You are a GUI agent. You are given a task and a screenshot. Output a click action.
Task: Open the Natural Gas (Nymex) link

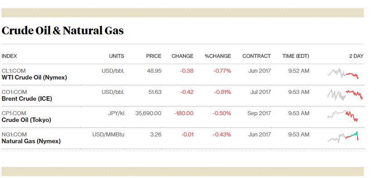[31, 141]
